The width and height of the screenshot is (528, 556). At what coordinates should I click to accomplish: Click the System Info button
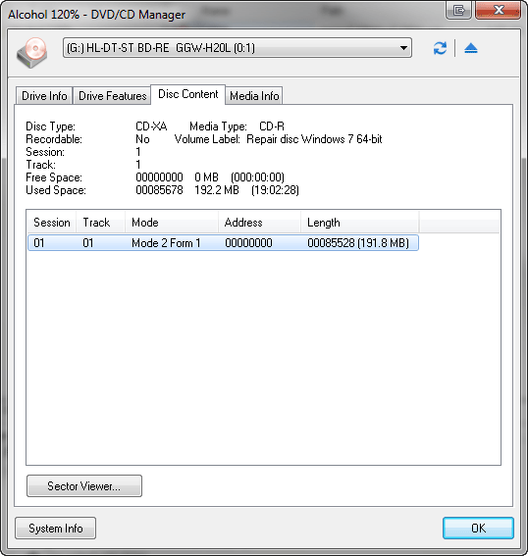click(x=55, y=529)
